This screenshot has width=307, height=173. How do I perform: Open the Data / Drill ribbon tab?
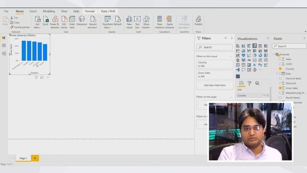pos(108,11)
